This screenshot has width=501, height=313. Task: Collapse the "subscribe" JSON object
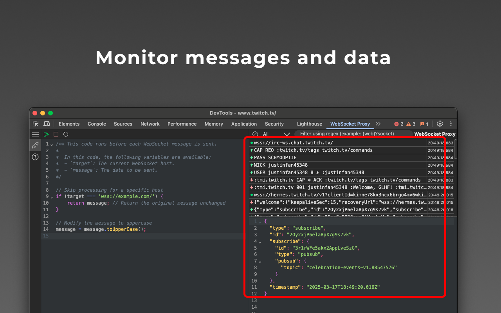pos(260,242)
